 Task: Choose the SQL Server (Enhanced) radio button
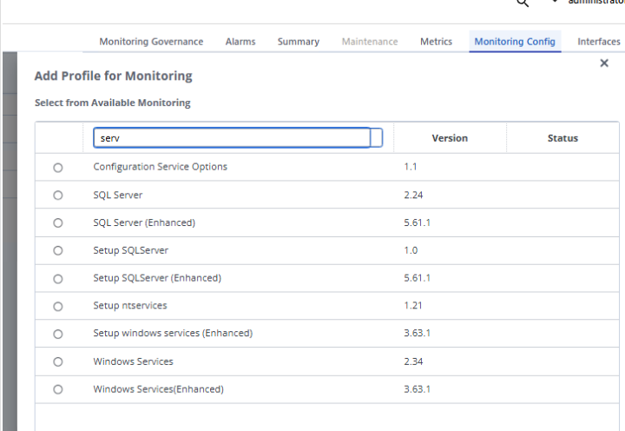pos(58,223)
